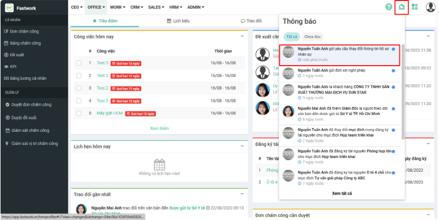Collapse the Công việc hôm nay panel
The width and height of the screenshot is (439, 220).
(x=242, y=36)
